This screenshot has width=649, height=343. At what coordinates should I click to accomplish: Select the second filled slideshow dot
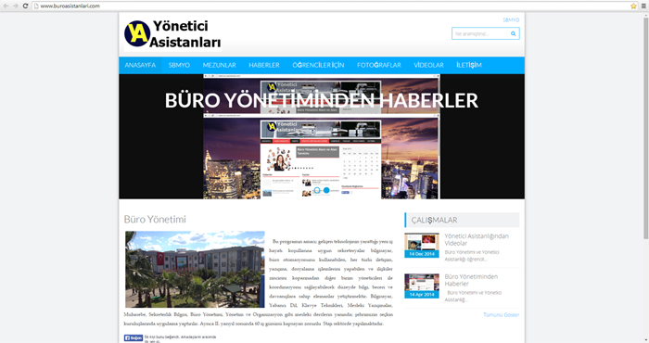coord(326,190)
